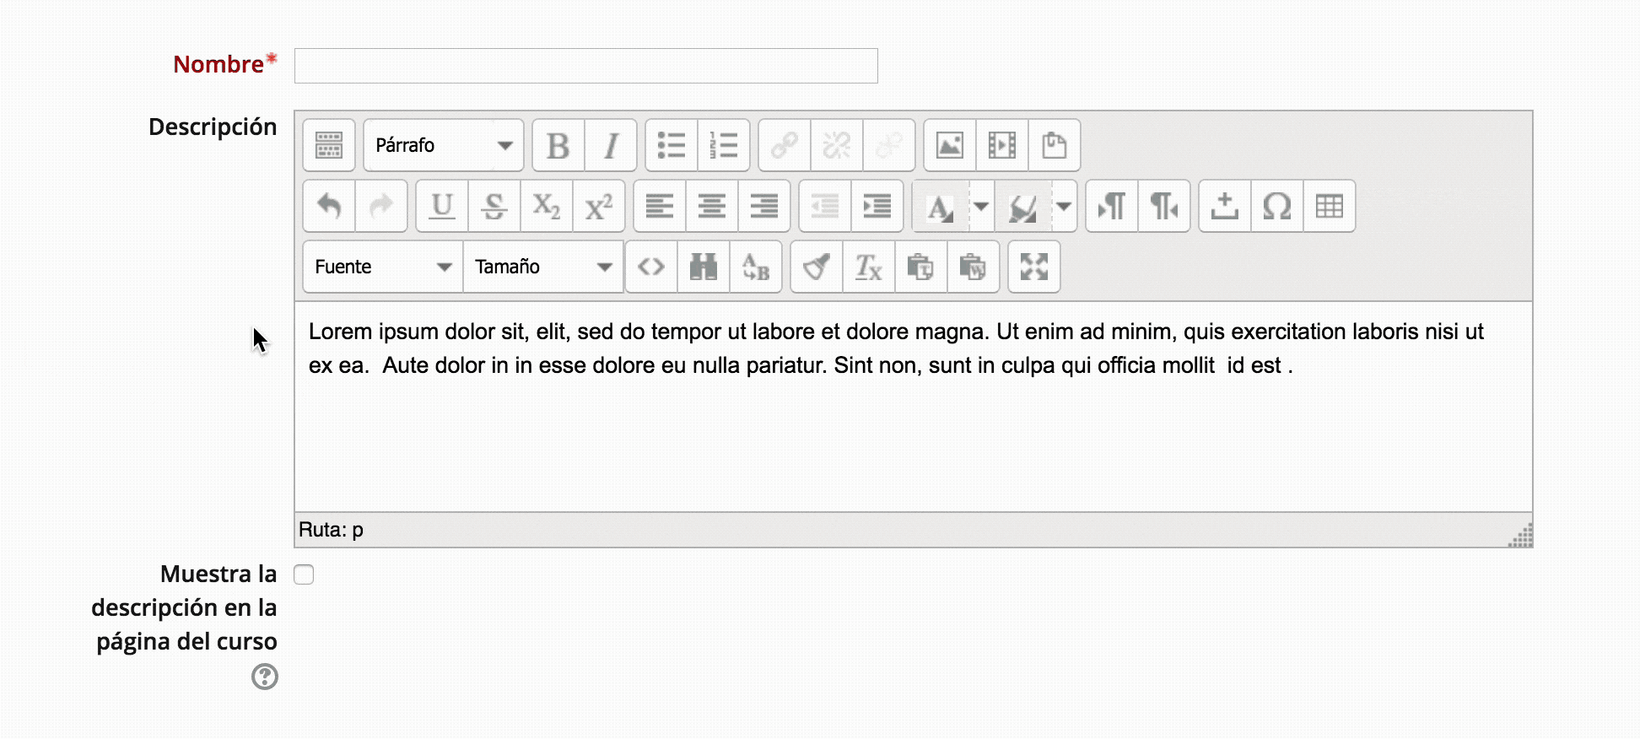This screenshot has height=739, width=1640.
Task: Click the Nombre text input field
Action: click(x=585, y=66)
